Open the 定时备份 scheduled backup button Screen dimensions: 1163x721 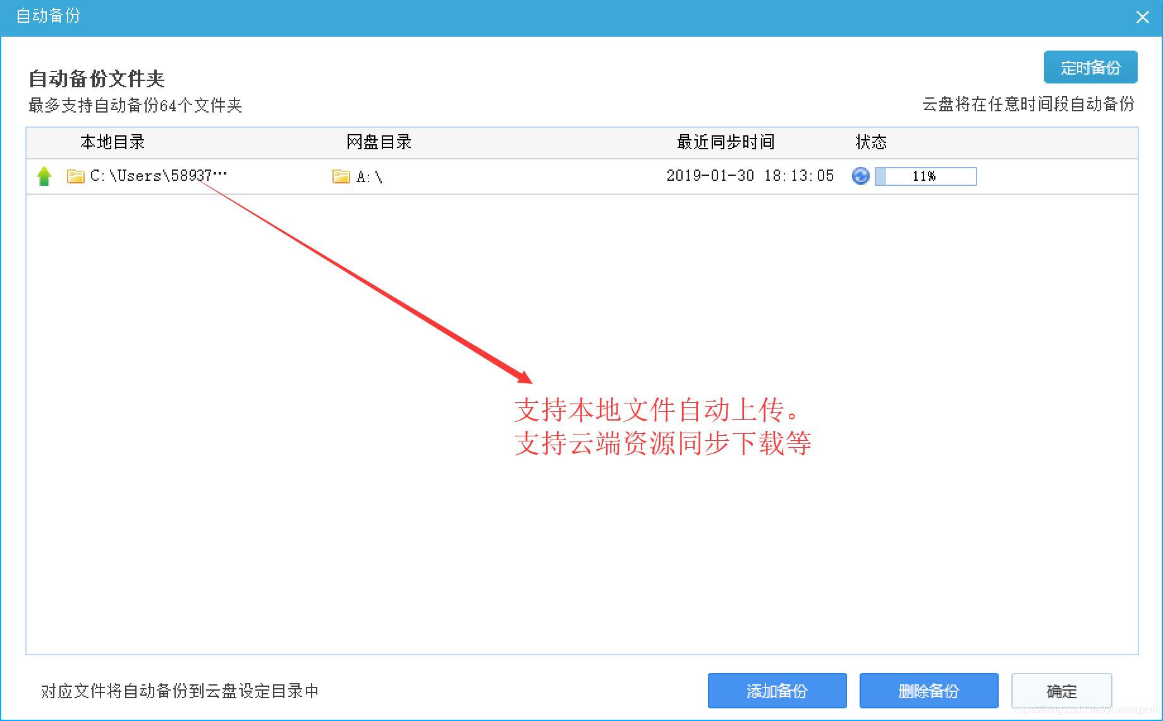click(x=1090, y=67)
